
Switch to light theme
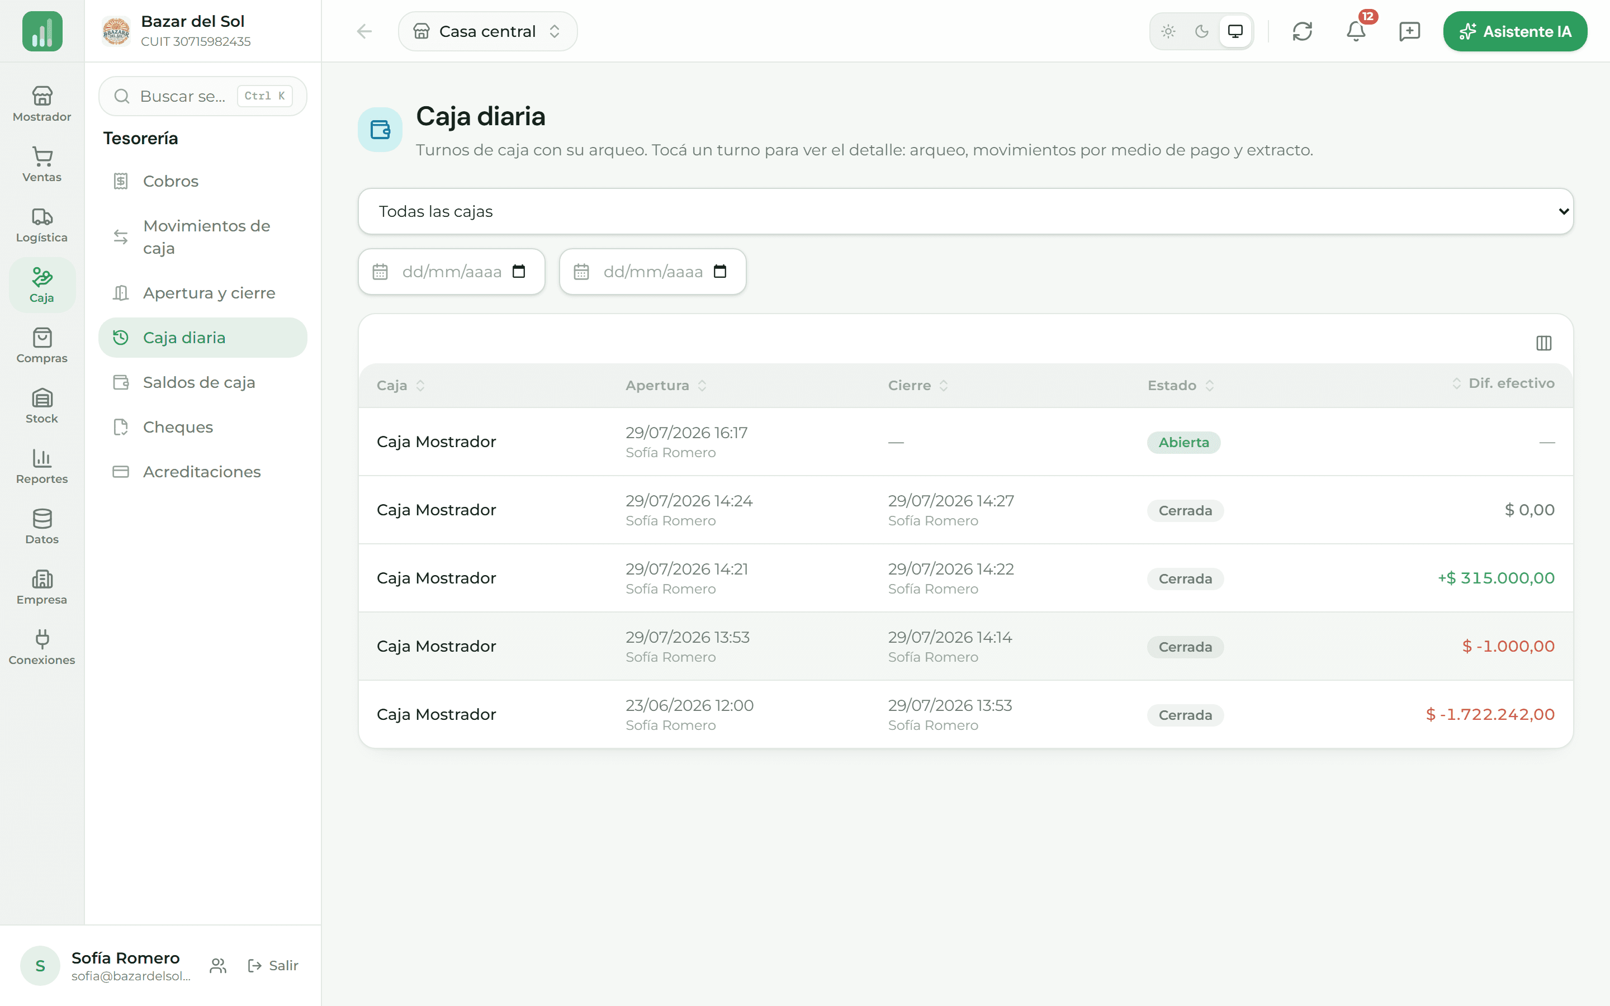[1168, 31]
